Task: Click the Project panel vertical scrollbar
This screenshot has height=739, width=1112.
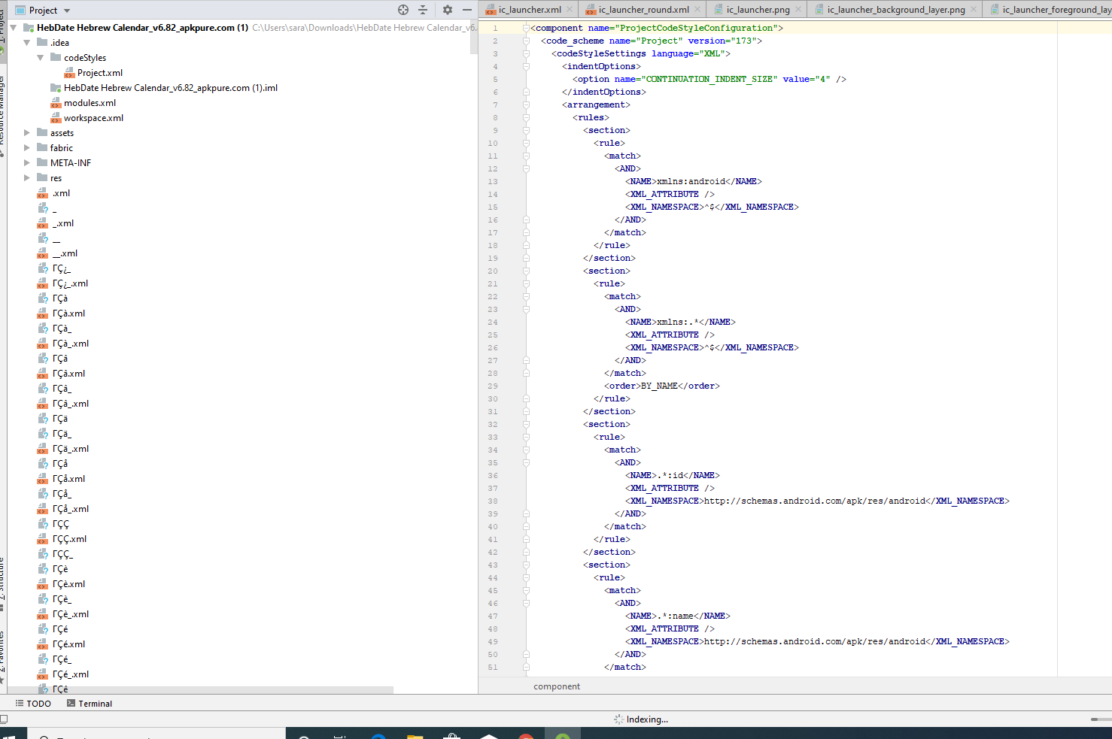Action: pyautogui.click(x=474, y=38)
